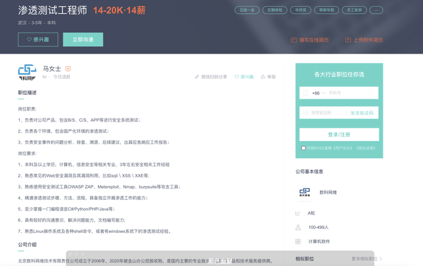This screenshot has height=266, width=423.
Task: Open 填写在线简历 link
Action: click(314, 40)
